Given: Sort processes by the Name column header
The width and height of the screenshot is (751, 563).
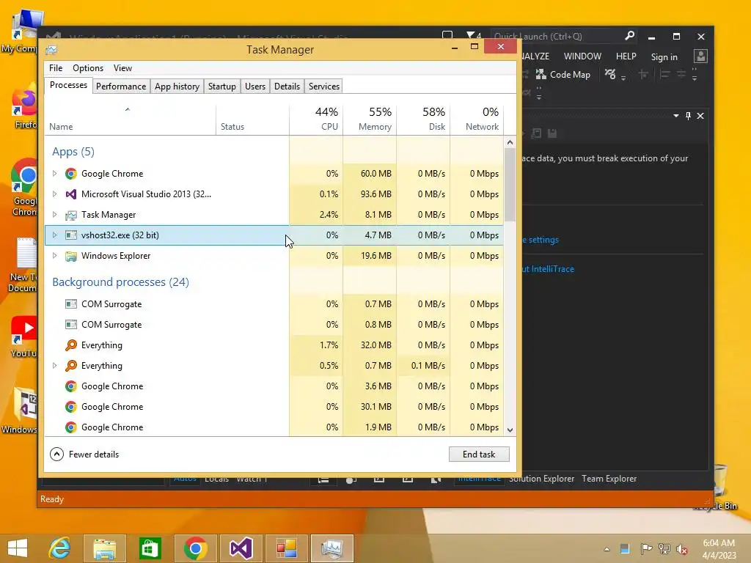Looking at the screenshot, I should click(131, 119).
